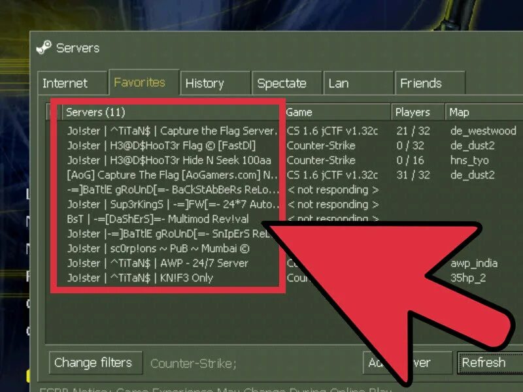Select the Favorites tab
Viewport: 523px width, 392px height.
[x=144, y=82]
